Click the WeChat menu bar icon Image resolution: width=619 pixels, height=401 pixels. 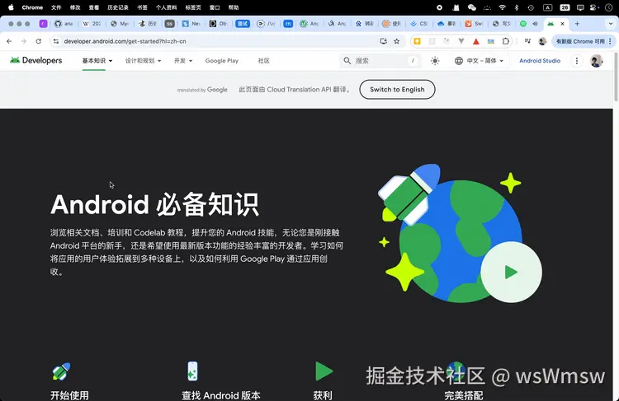tap(472, 7)
